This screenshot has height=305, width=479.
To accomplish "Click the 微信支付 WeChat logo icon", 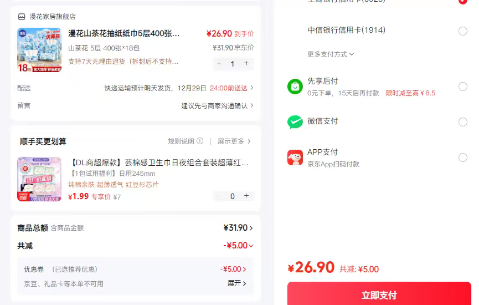I will click(x=295, y=122).
